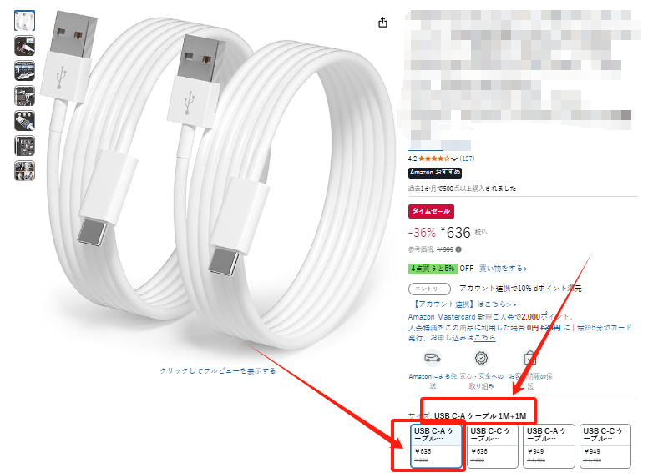Image resolution: width=648 pixels, height=473 pixels.
Task: Select the second product thumbnail
Action: coord(25,46)
